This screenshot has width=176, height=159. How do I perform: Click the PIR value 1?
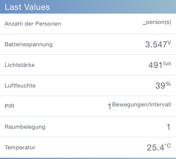109,106
